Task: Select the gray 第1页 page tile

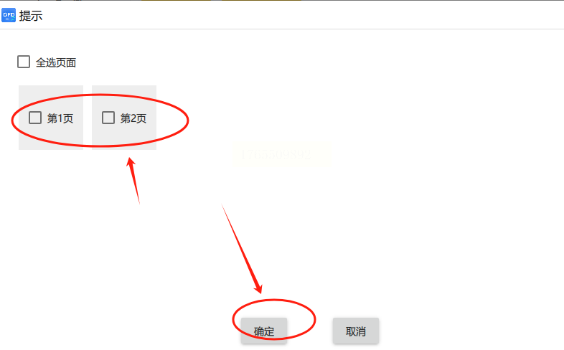Action: click(51, 118)
